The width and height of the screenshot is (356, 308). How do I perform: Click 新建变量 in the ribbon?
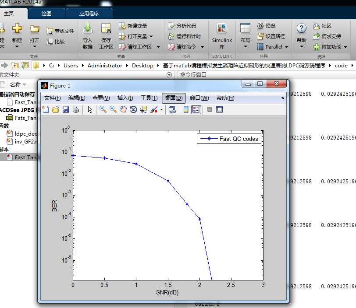click(133, 26)
